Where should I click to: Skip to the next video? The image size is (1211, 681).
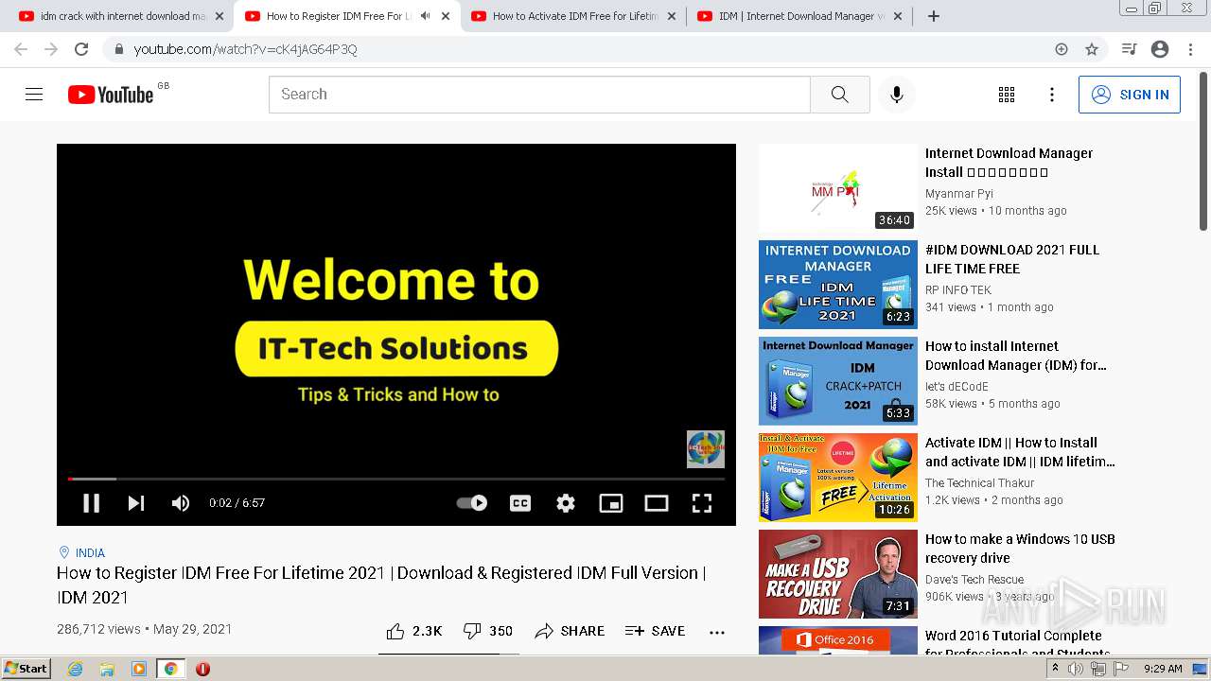click(136, 503)
